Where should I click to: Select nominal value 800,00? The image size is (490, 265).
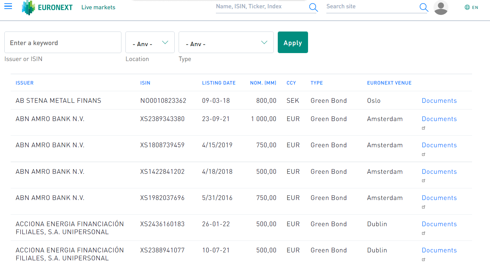[266, 100]
